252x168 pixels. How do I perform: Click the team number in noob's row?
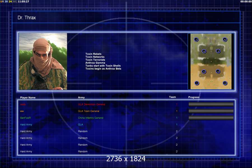pos(177,104)
